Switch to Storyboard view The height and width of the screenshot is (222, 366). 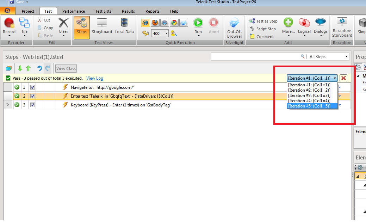coord(102,26)
